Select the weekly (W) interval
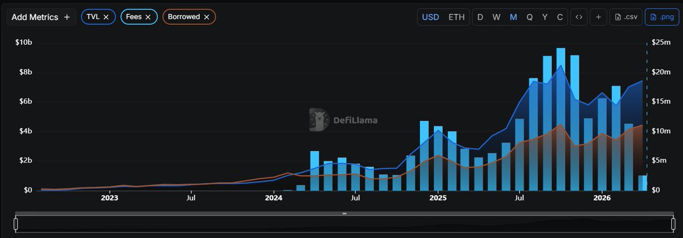The height and width of the screenshot is (238, 683). pos(496,17)
